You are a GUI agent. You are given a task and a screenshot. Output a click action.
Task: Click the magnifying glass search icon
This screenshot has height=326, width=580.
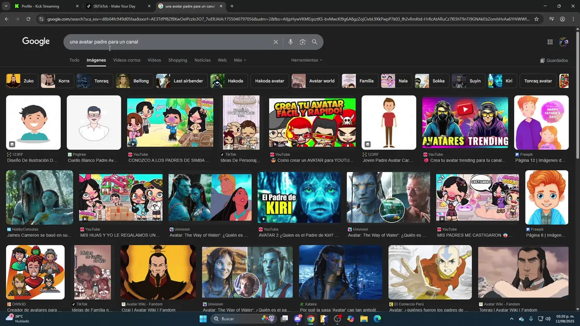(314, 42)
